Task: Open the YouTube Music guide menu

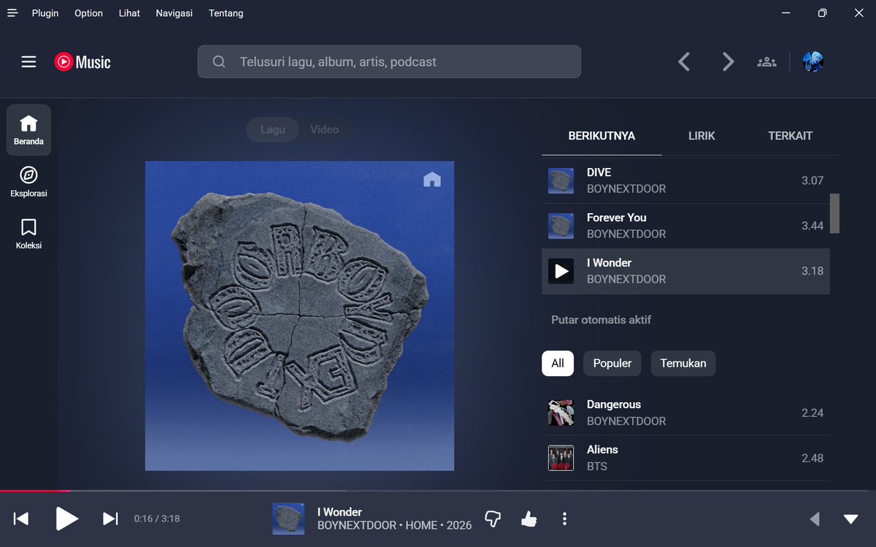Action: point(28,62)
